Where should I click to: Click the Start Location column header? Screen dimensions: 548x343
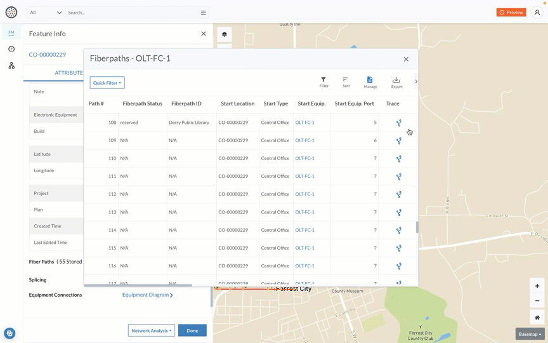tap(237, 104)
